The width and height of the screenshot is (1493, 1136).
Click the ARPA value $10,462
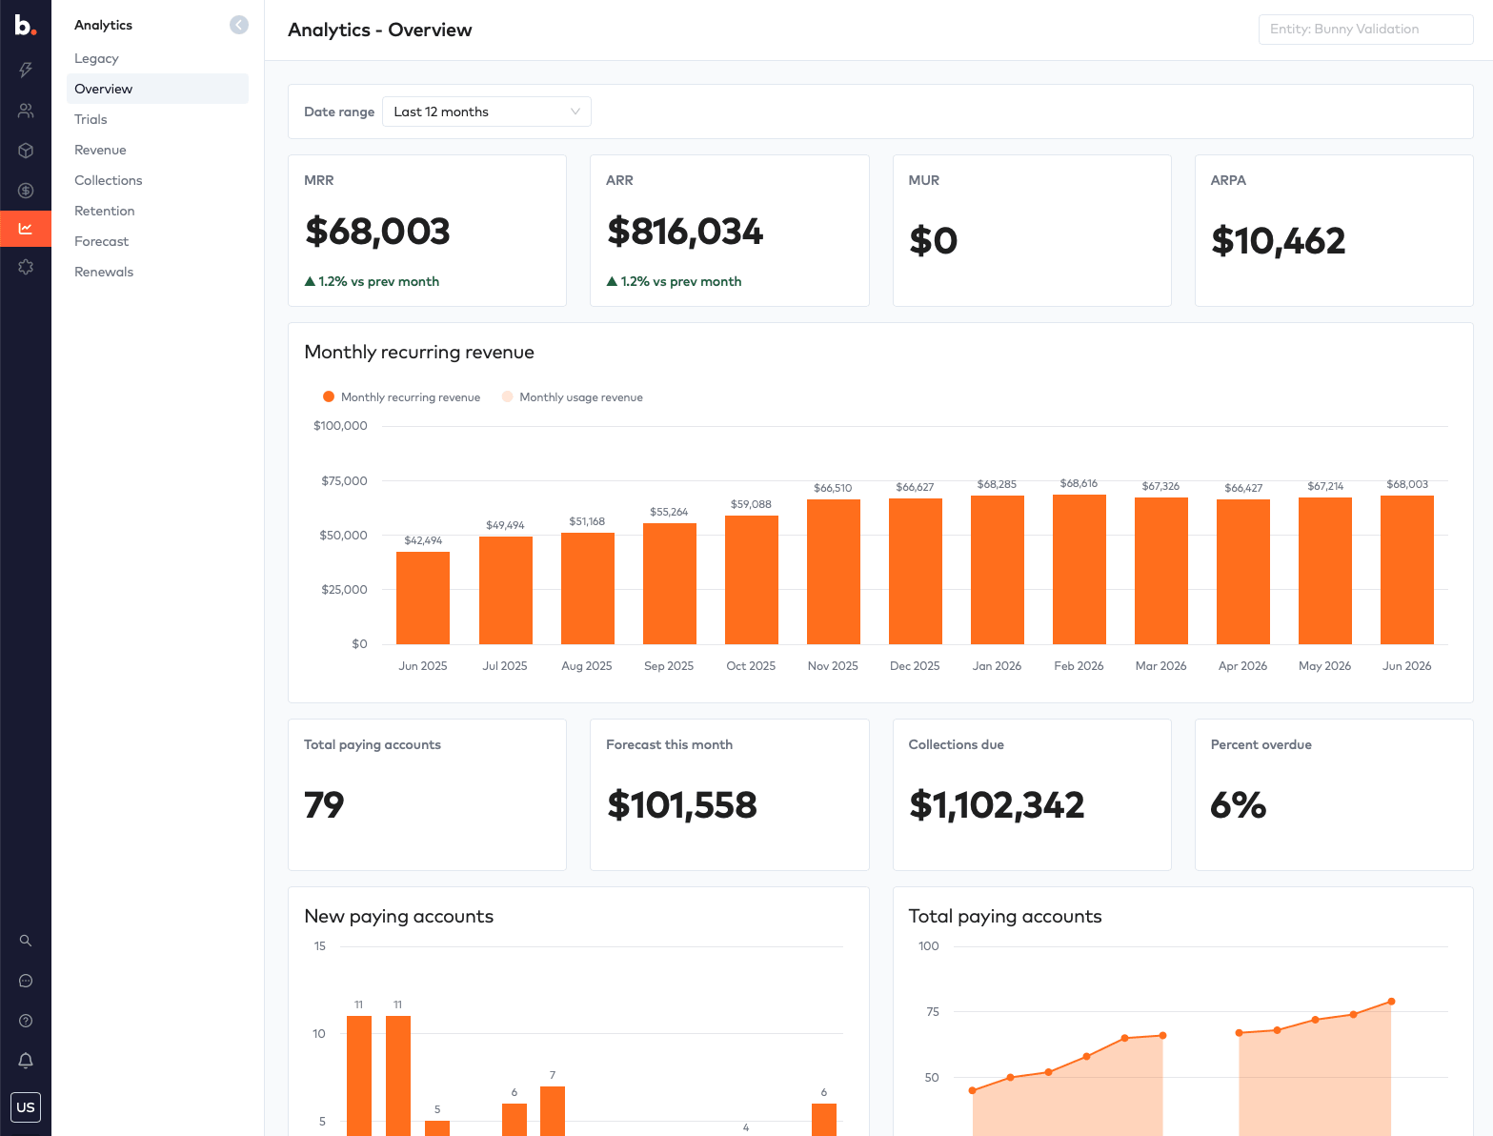[1279, 241]
